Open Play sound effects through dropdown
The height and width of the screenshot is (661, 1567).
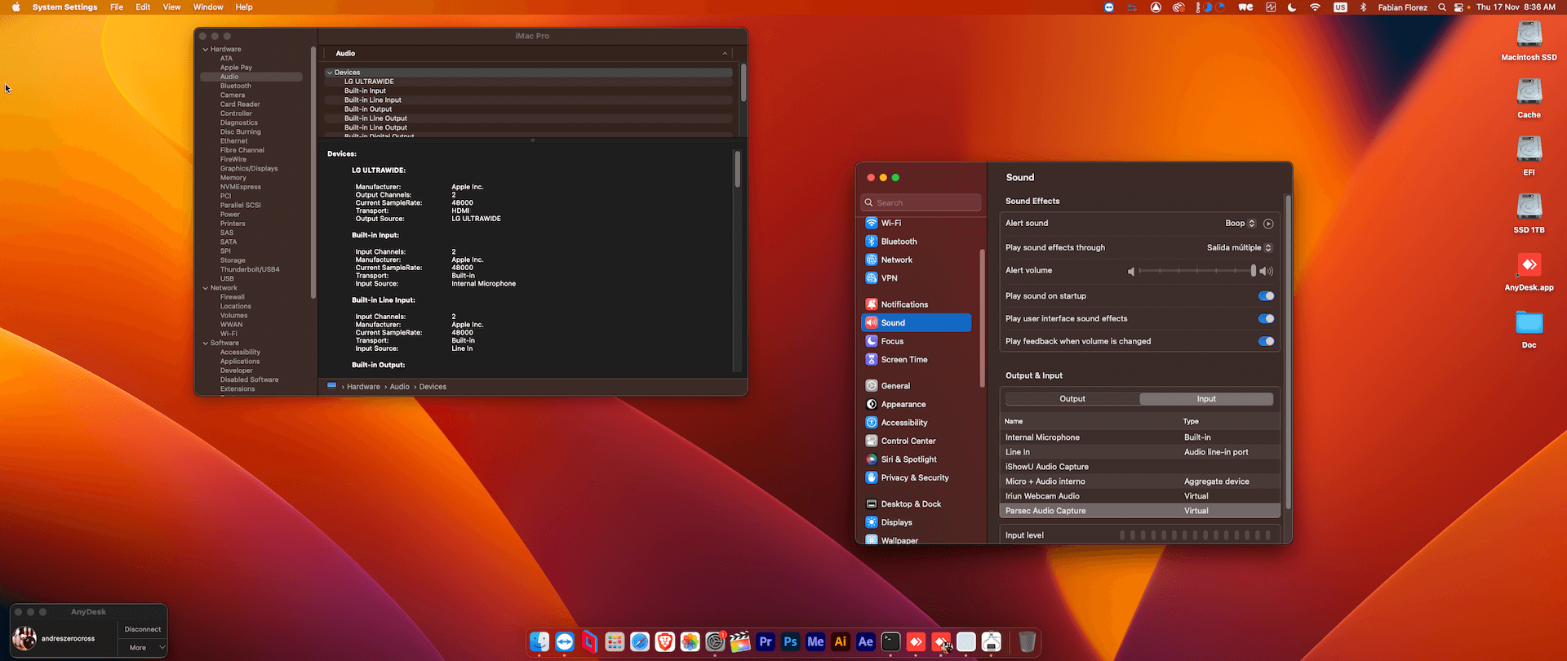1239,248
